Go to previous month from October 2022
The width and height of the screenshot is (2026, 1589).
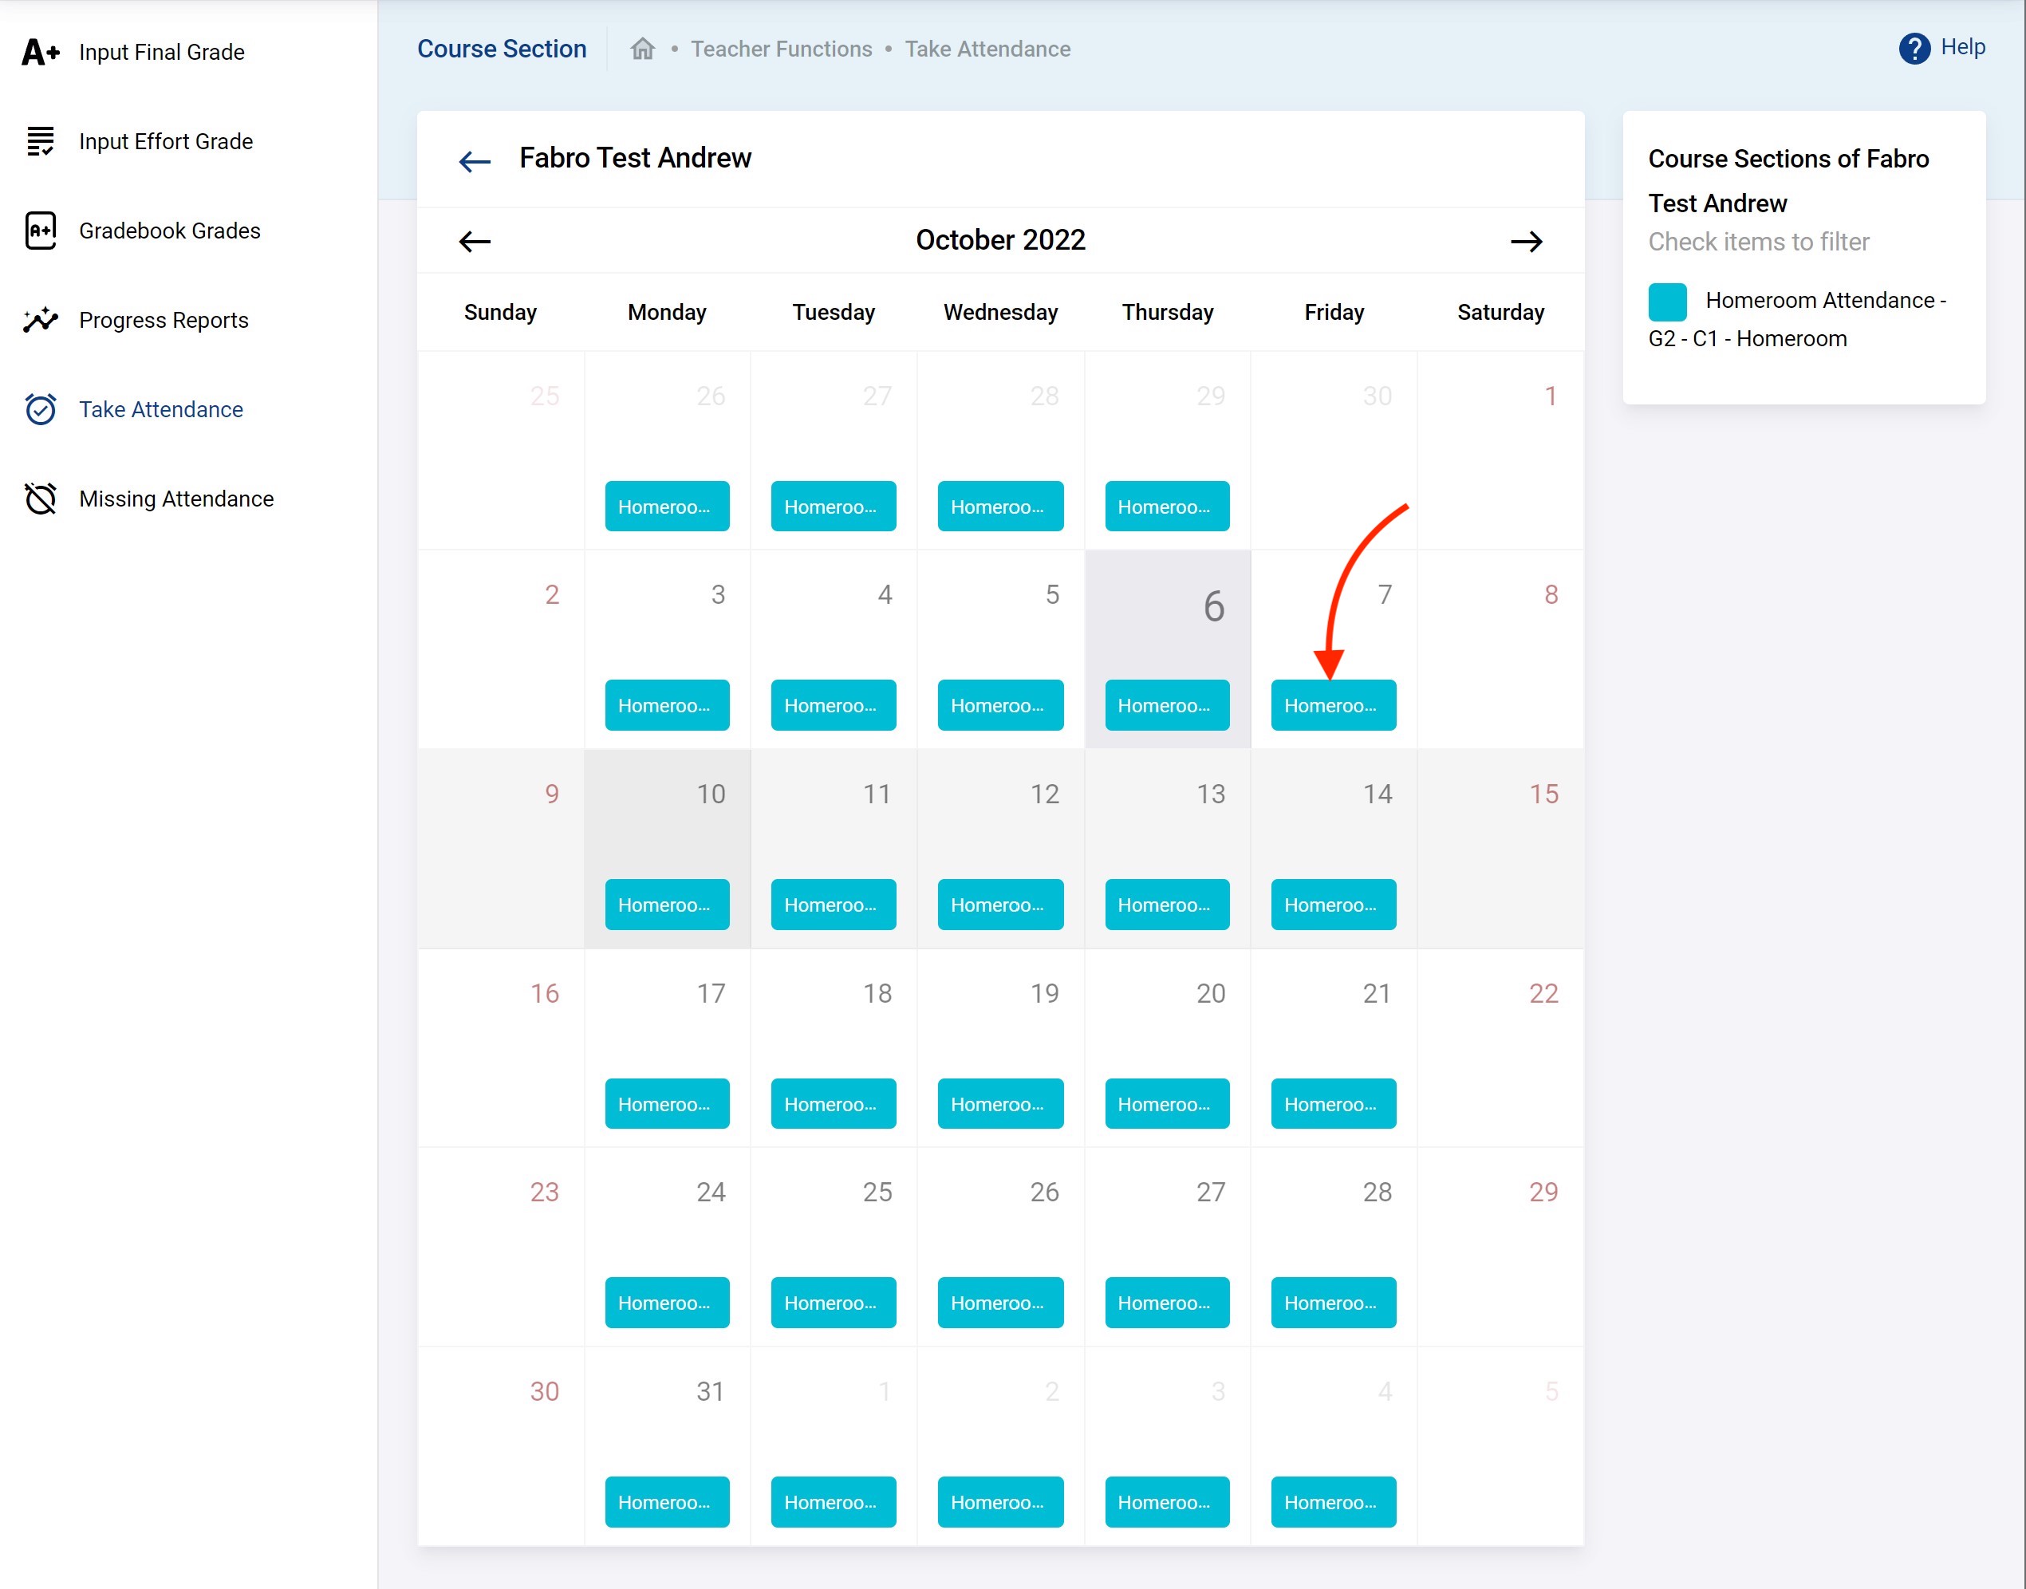475,241
